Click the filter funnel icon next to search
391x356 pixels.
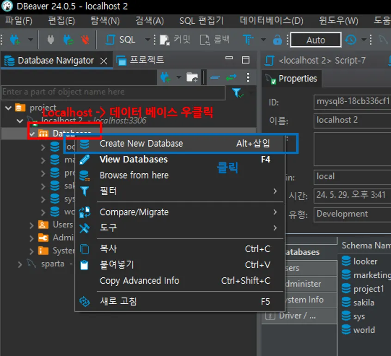click(x=237, y=93)
